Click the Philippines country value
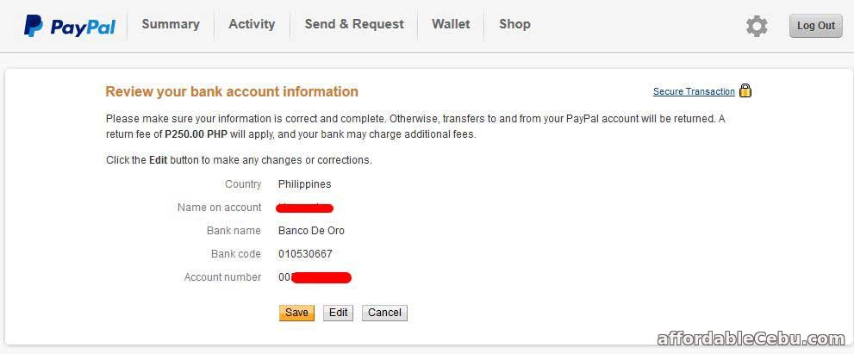This screenshot has width=854, height=354. [304, 184]
